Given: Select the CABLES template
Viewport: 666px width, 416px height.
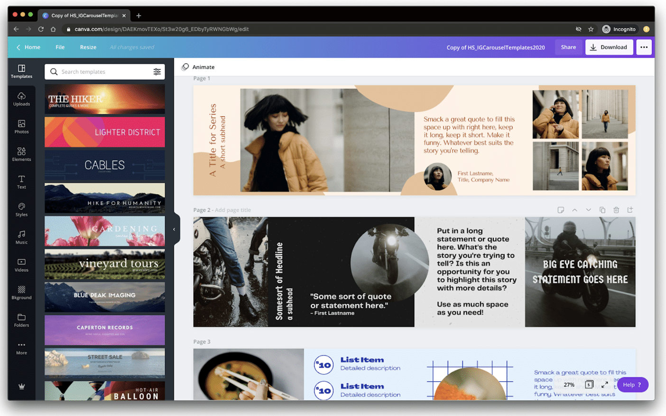Looking at the screenshot, I should [105, 165].
